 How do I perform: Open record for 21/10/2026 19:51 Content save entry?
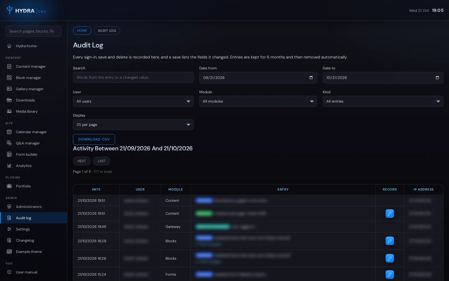390,214
